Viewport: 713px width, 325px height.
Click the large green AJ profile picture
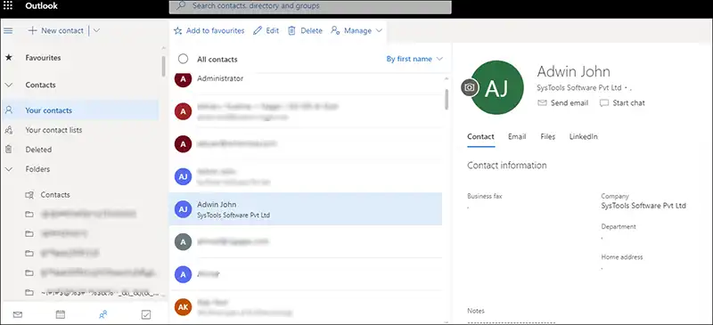tap(497, 87)
